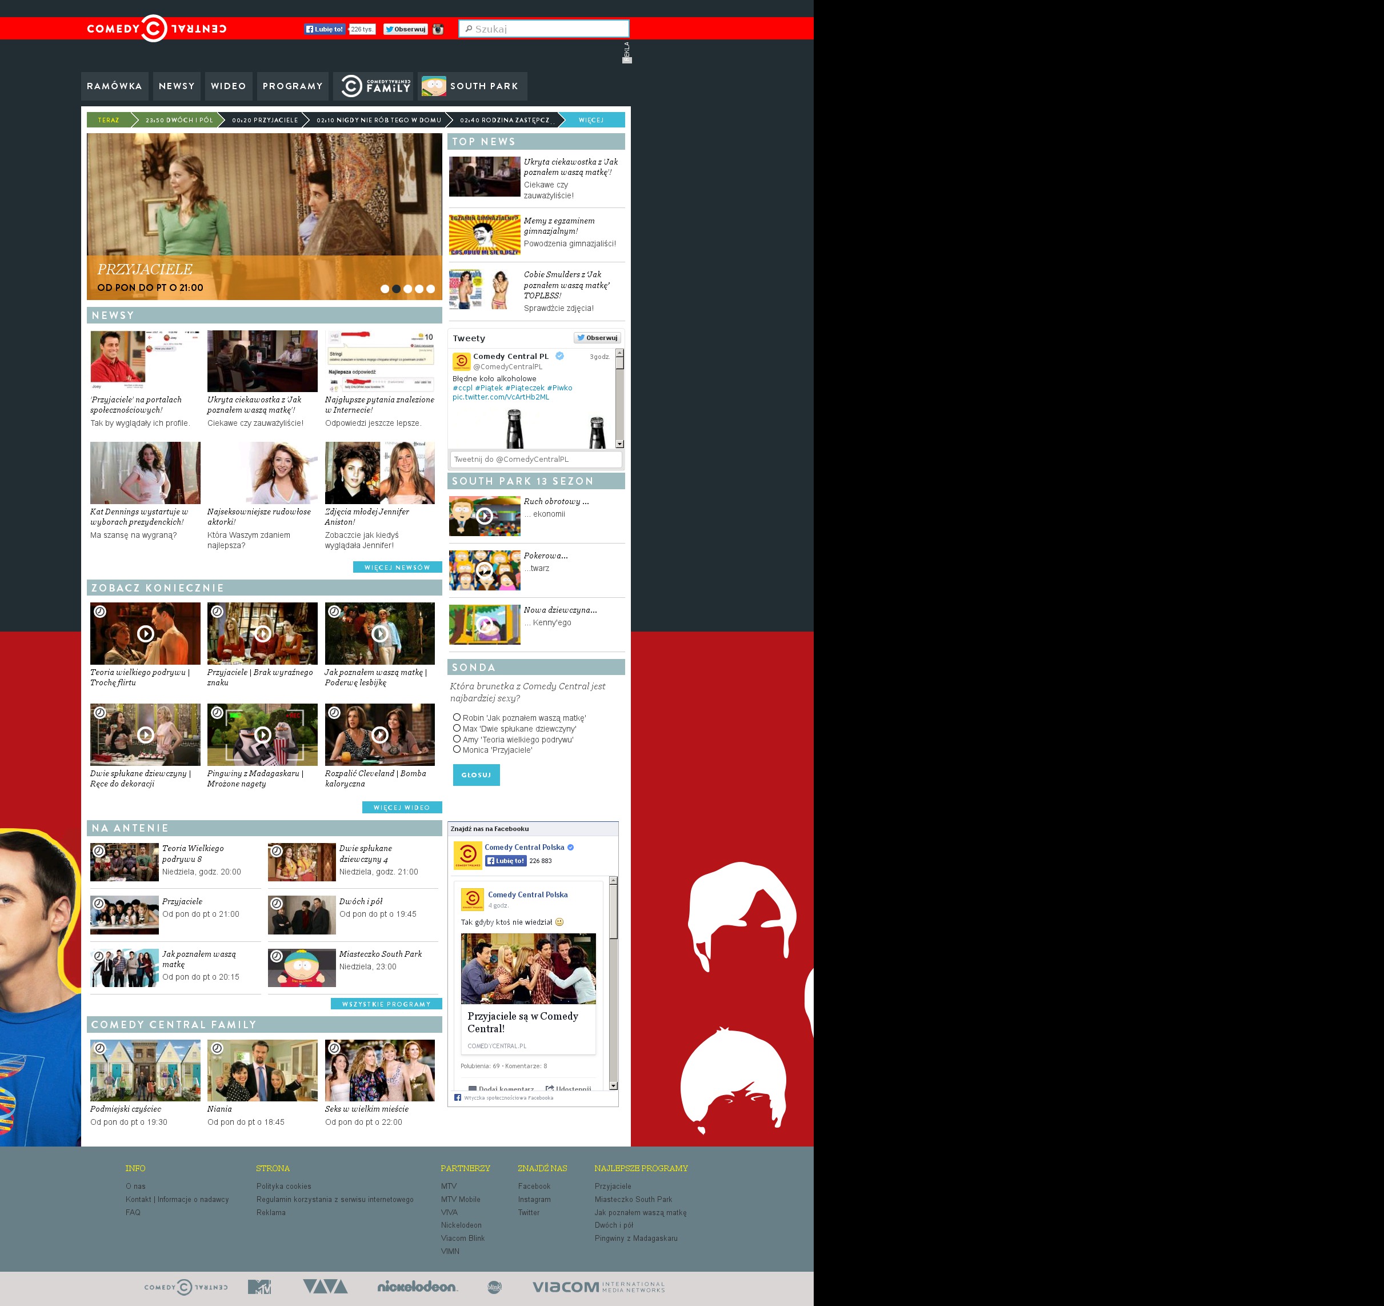Click the GŁOSUJ vote button
The height and width of the screenshot is (1306, 1384).
pyautogui.click(x=476, y=775)
